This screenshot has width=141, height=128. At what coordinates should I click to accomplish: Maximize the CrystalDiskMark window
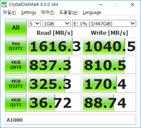tap(116, 5)
